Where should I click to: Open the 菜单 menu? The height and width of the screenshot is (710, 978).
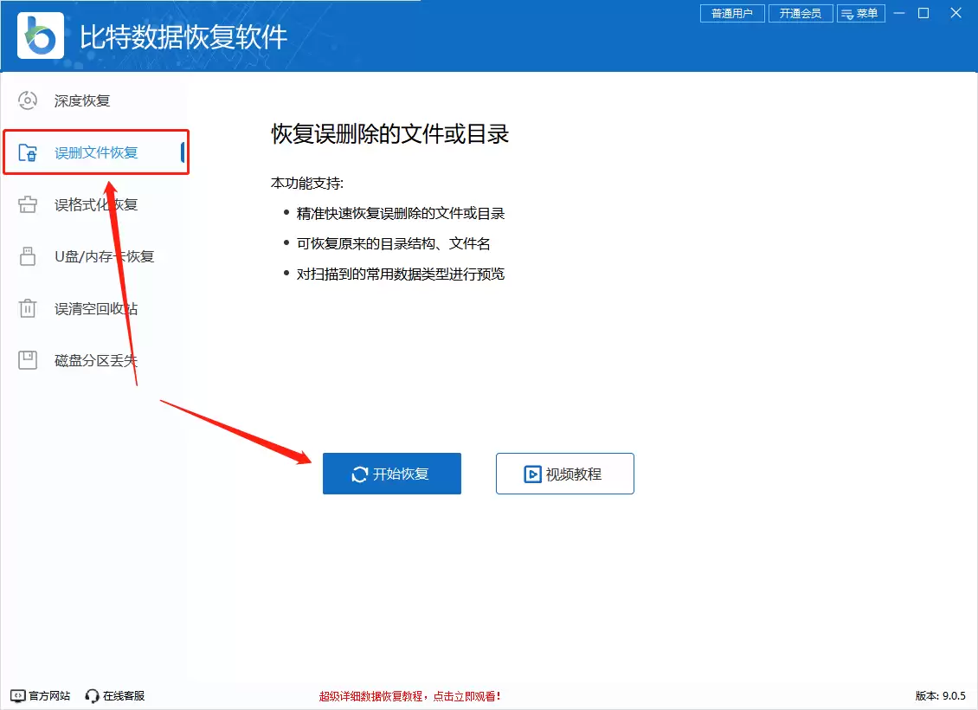point(861,13)
